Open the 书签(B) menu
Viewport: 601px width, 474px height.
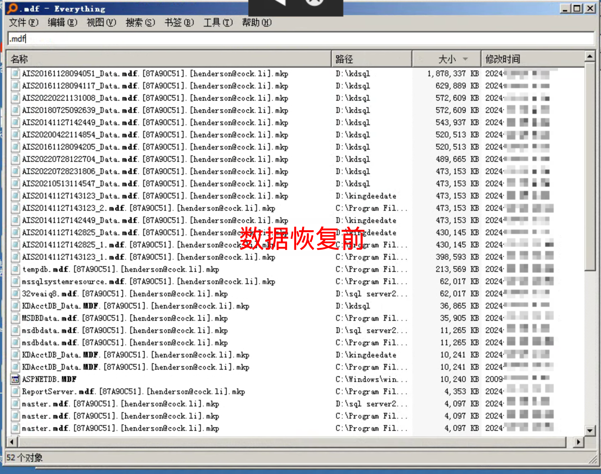179,23
